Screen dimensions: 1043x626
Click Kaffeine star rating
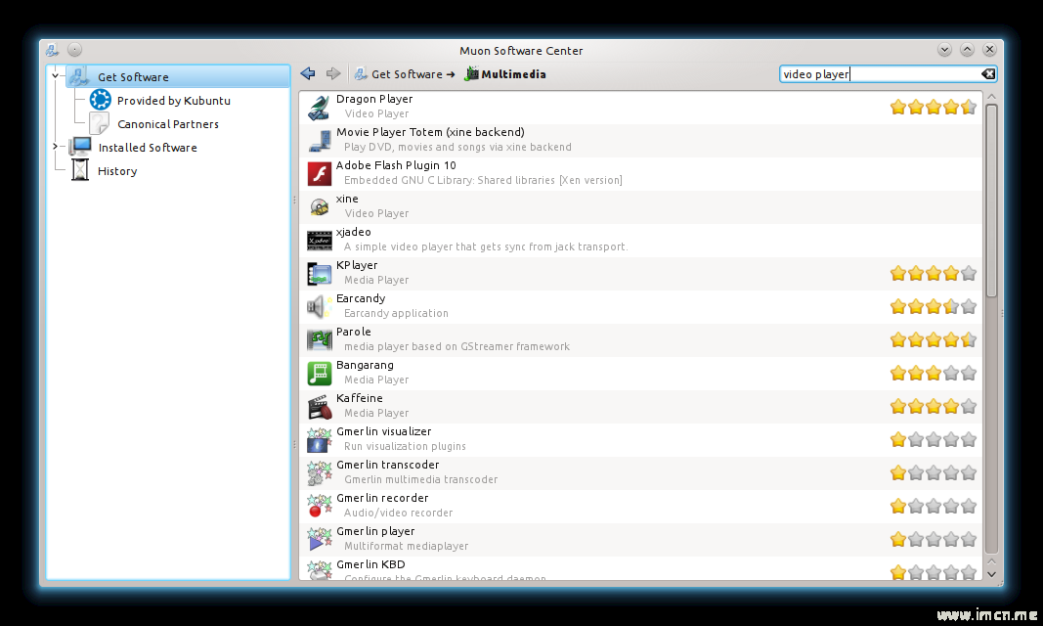[934, 407]
